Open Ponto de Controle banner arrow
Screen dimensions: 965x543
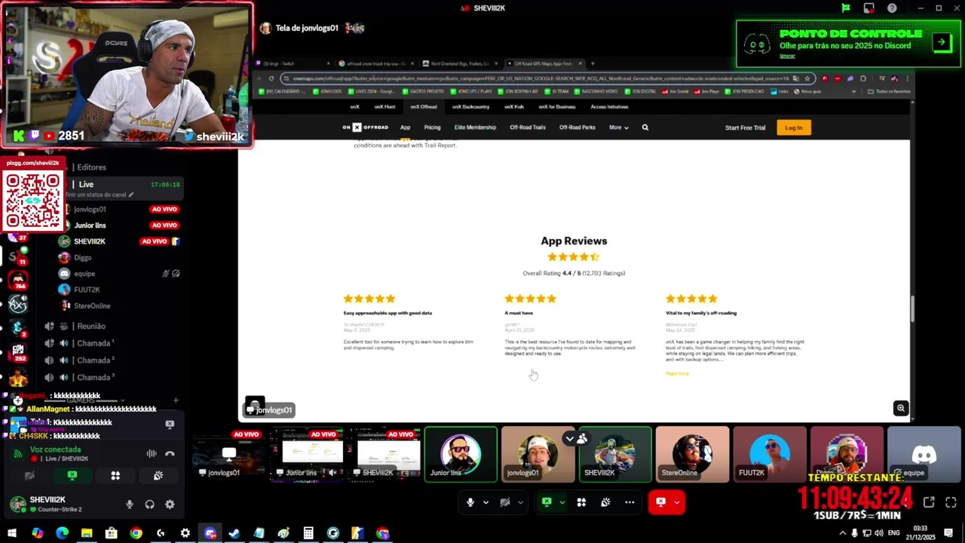point(942,42)
